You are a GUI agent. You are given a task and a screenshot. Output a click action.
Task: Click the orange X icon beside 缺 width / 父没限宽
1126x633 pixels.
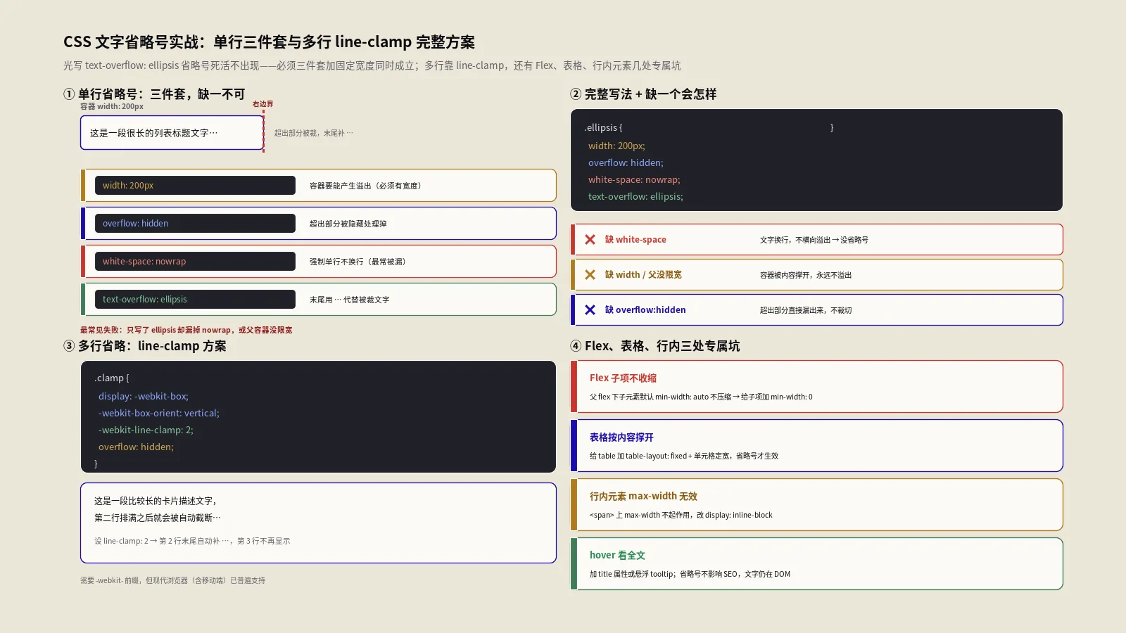tap(590, 275)
